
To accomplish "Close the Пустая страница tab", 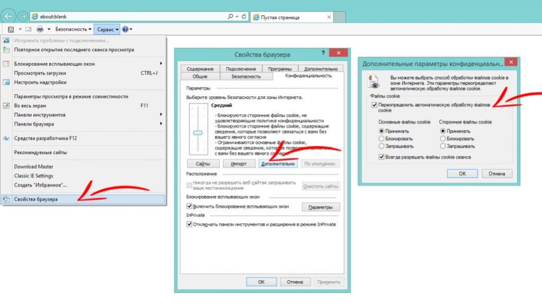I will pyautogui.click(x=329, y=17).
